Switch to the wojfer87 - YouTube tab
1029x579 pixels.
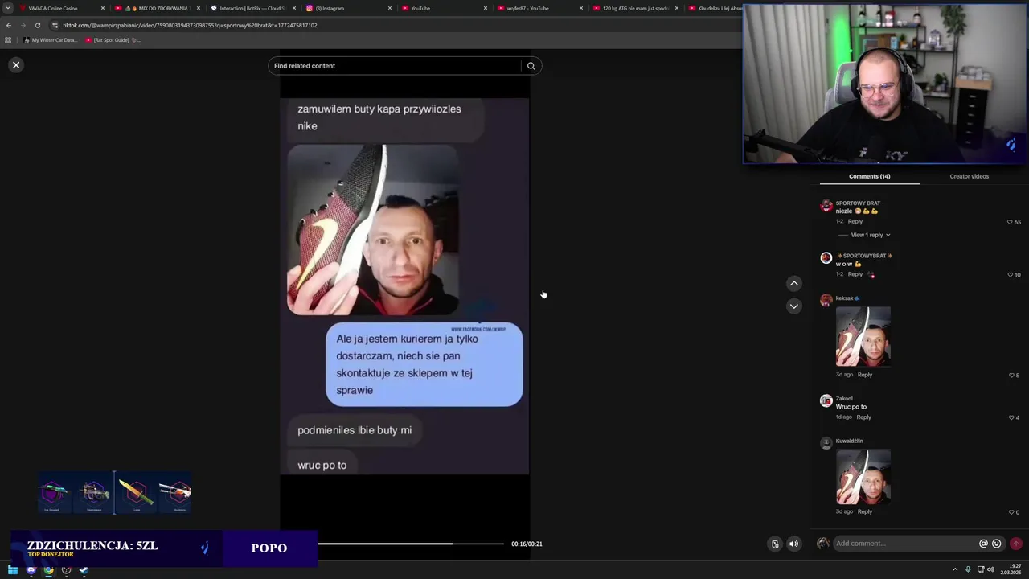pyautogui.click(x=539, y=8)
